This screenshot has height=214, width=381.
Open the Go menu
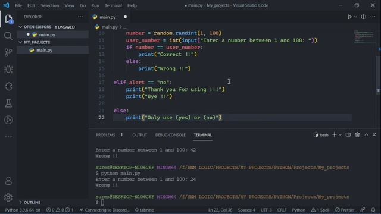click(x=83, y=5)
